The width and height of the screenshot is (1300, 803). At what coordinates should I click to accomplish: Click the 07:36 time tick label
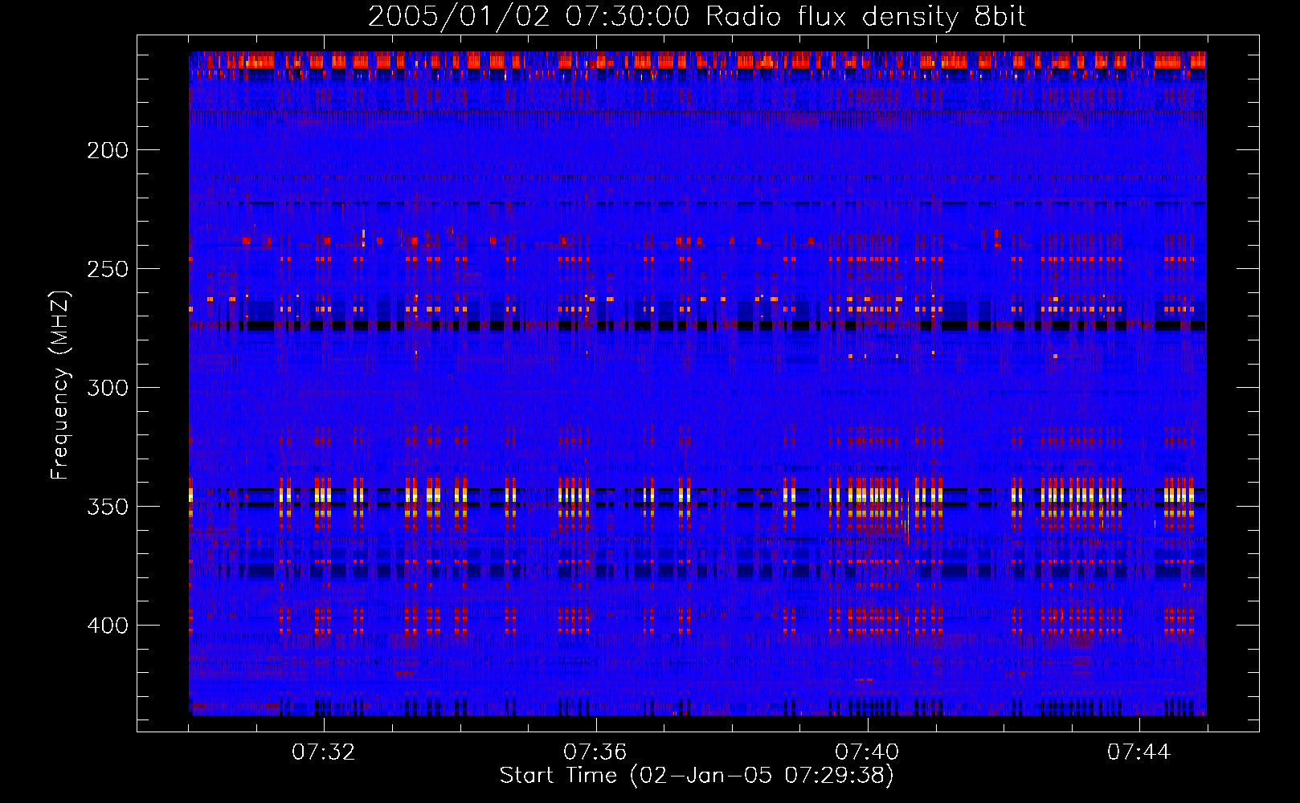click(x=595, y=752)
